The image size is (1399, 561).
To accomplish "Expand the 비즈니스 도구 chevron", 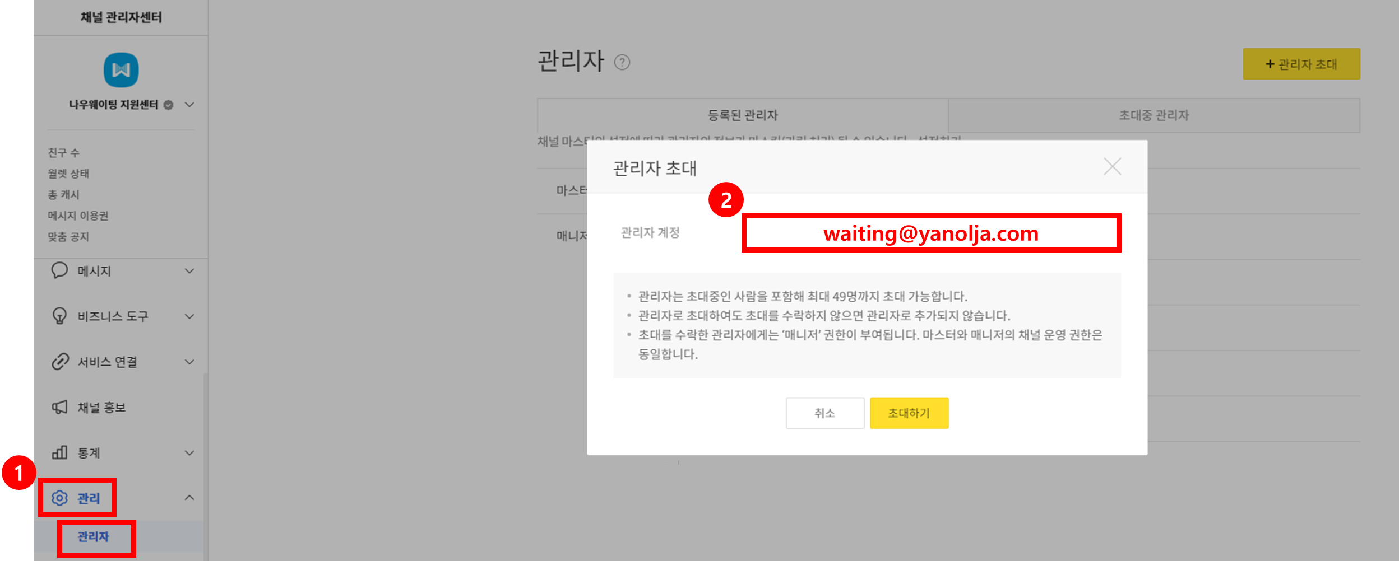I will coord(189,316).
